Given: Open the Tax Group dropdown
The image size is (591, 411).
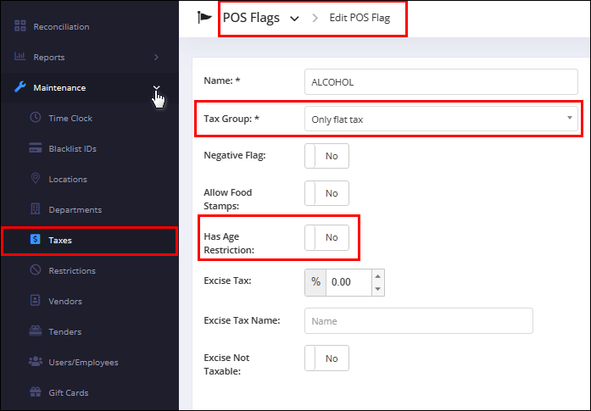Looking at the screenshot, I should pos(441,119).
